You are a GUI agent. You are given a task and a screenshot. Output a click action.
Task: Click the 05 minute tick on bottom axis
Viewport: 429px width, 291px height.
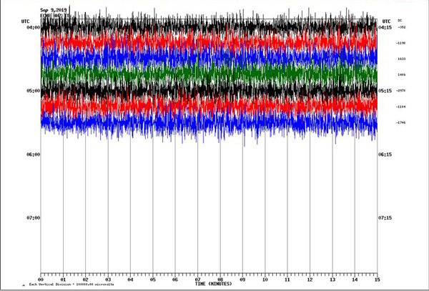[153, 279]
